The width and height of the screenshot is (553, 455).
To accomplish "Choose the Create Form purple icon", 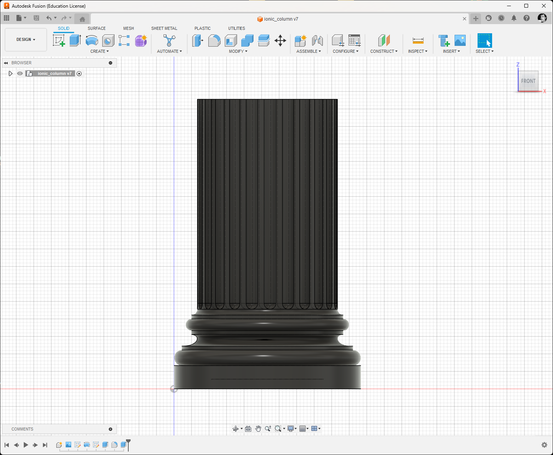I will pos(141,41).
